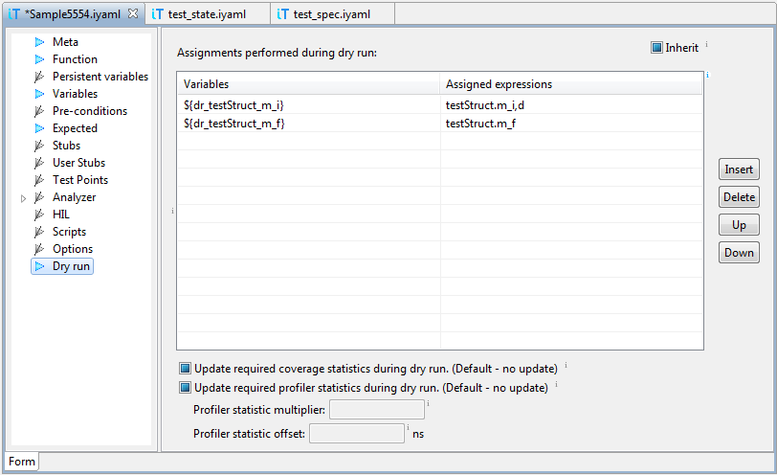Toggle the Inherit checkbox
The image size is (777, 475).
(656, 48)
